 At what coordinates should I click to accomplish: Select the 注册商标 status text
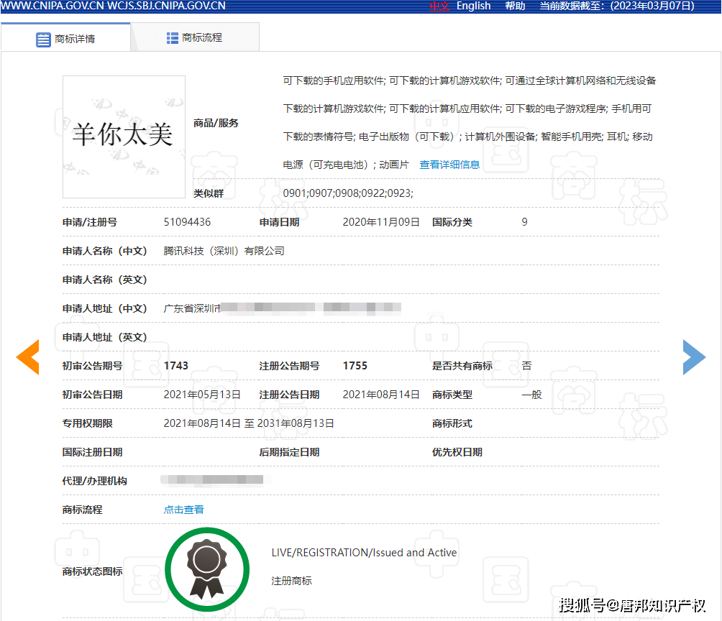click(x=291, y=581)
